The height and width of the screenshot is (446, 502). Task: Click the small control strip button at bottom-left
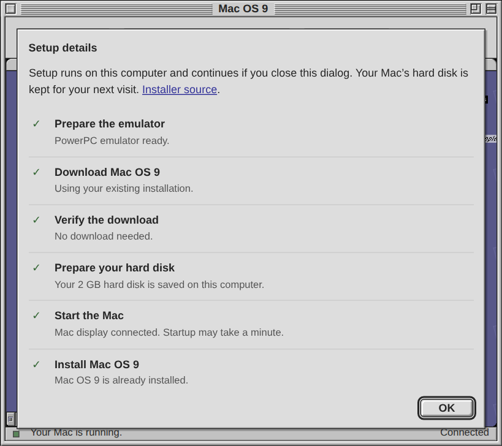pyautogui.click(x=10, y=419)
